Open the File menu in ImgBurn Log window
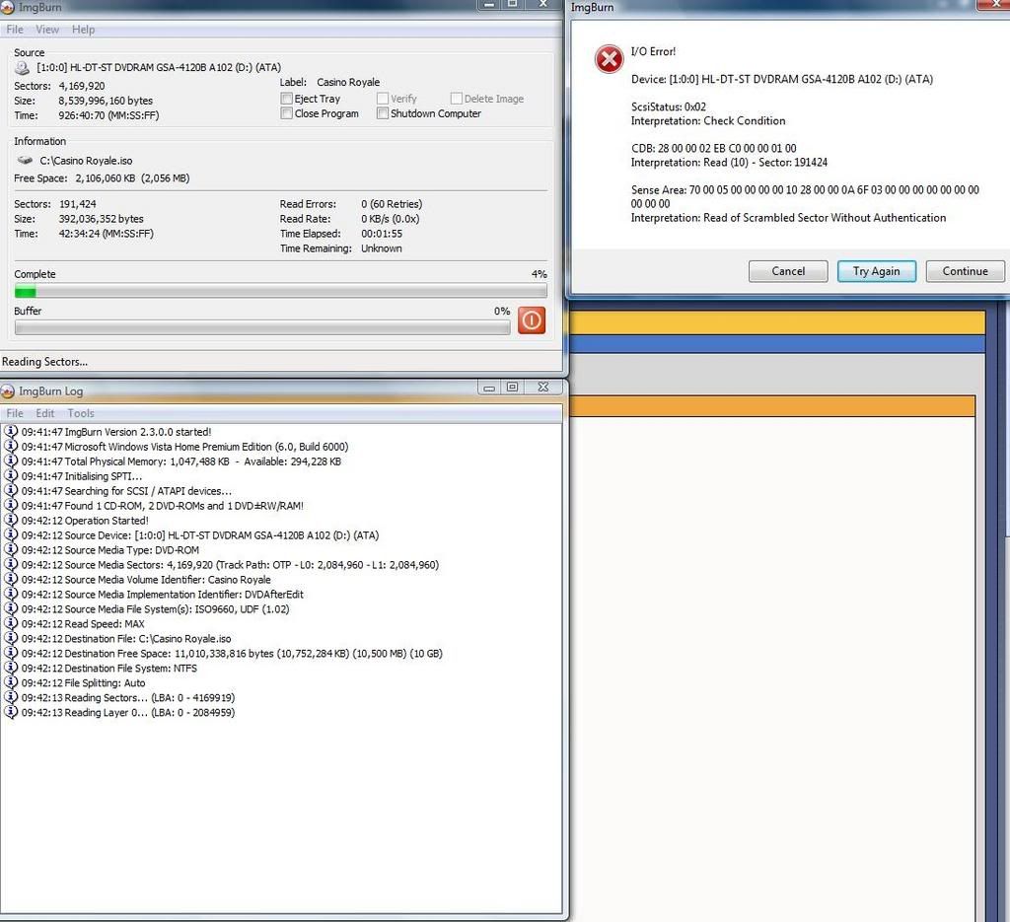The width and height of the screenshot is (1010, 922). point(15,413)
